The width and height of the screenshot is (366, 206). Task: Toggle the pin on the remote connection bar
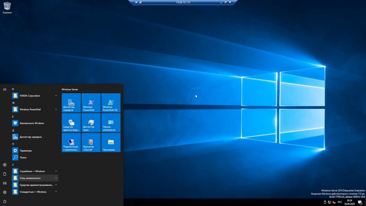pos(136,2)
